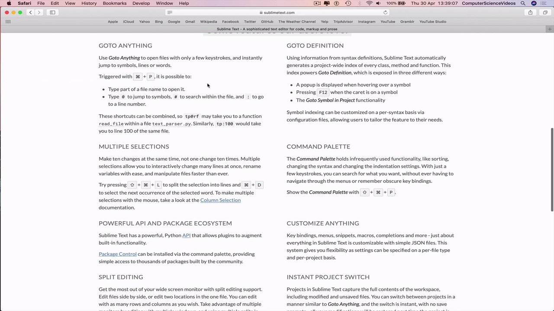
Task: Toggle the Safari sidebar button
Action: coord(53,13)
